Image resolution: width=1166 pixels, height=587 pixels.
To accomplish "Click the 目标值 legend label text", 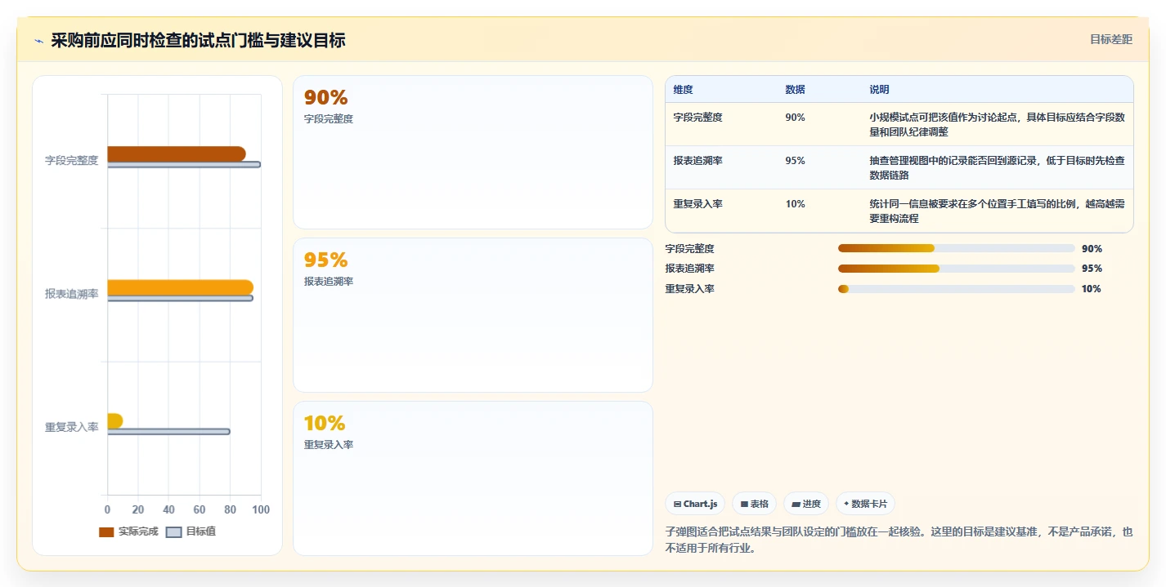I will [200, 531].
